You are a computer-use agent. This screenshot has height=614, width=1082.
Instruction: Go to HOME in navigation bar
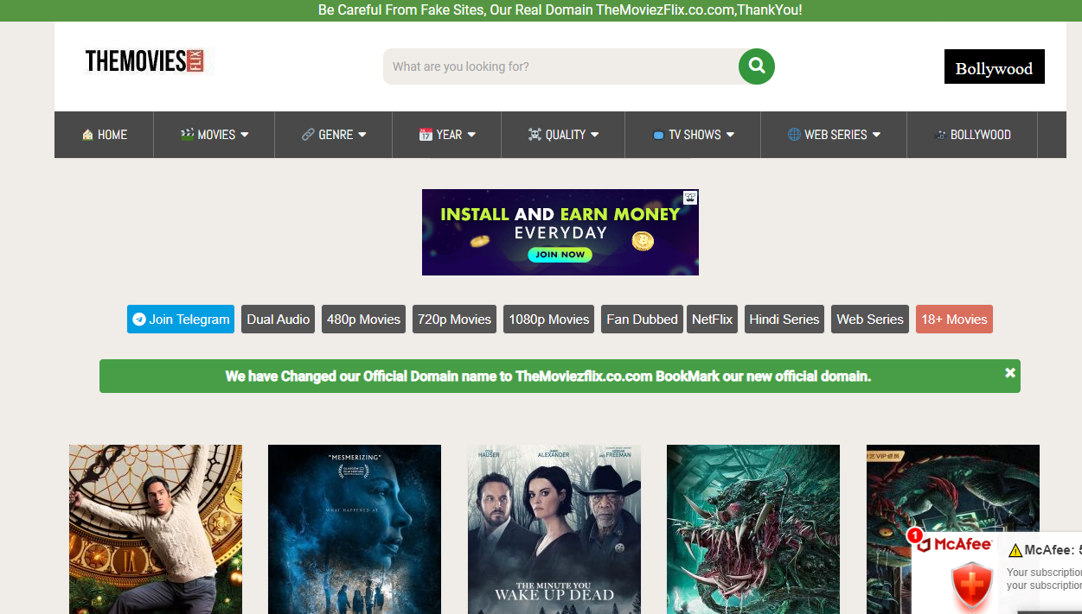104,135
